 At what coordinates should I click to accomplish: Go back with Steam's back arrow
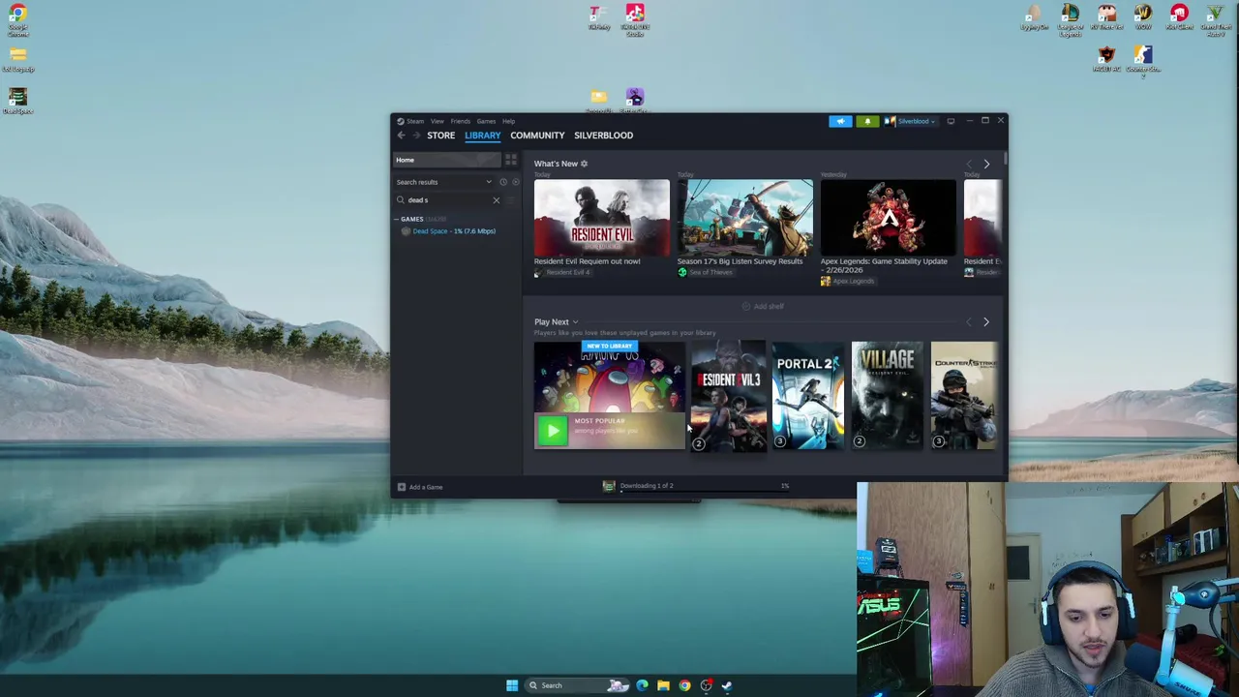401,136
